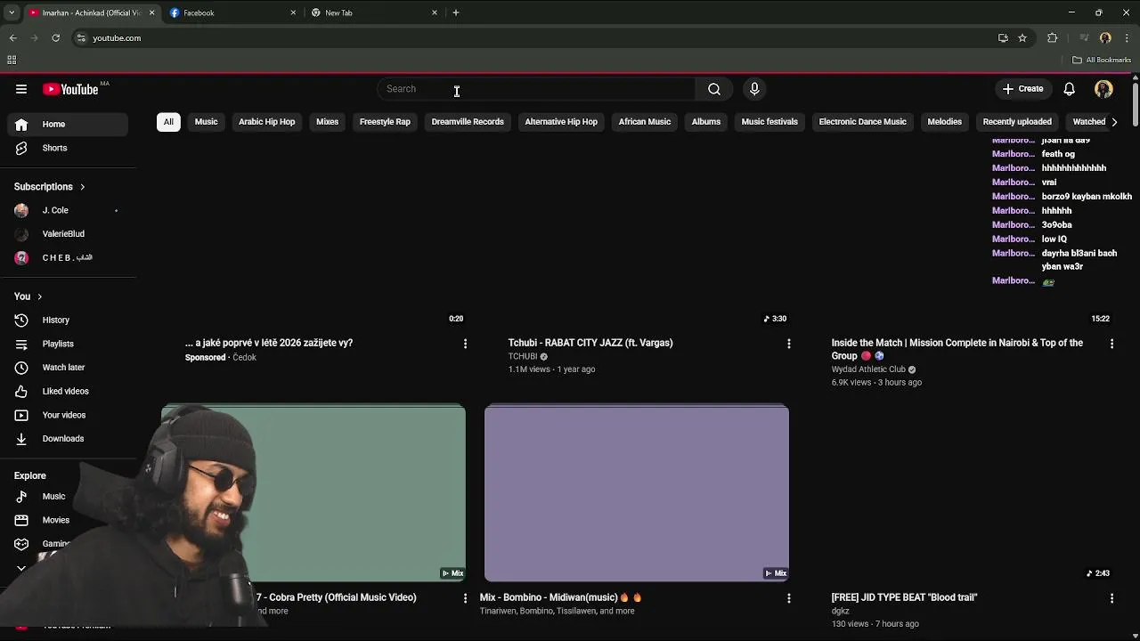
Task: Open Shorts in sidebar
Action: point(68,148)
